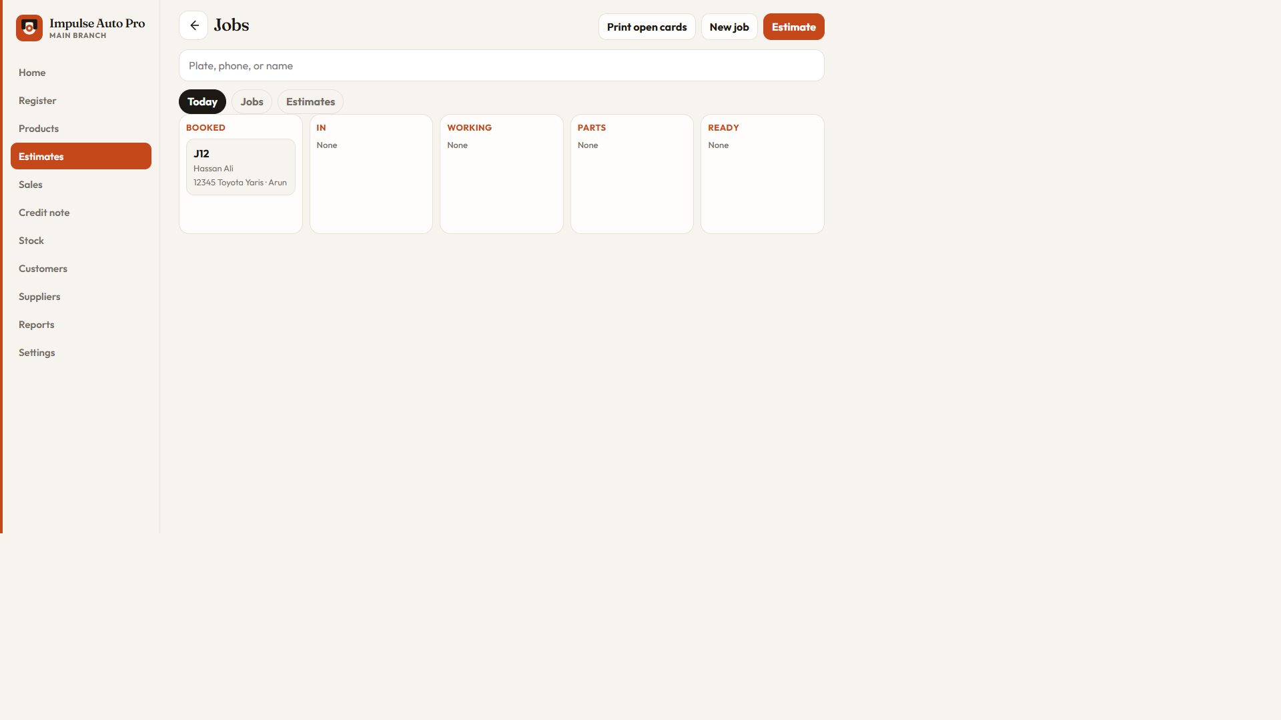Click the Impulse Auto Pro logo icon
The width and height of the screenshot is (1281, 720).
[29, 28]
